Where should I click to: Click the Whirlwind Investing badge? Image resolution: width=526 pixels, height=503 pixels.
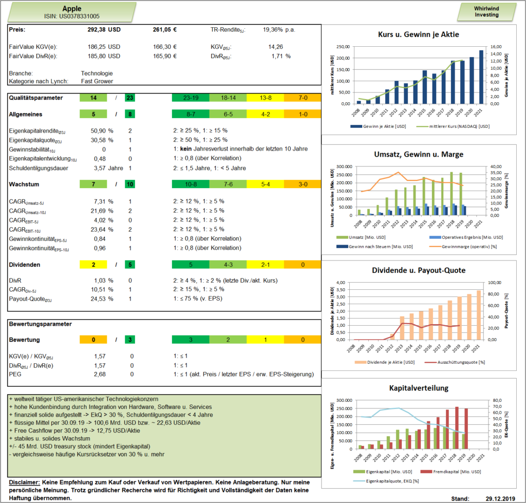[x=486, y=12]
